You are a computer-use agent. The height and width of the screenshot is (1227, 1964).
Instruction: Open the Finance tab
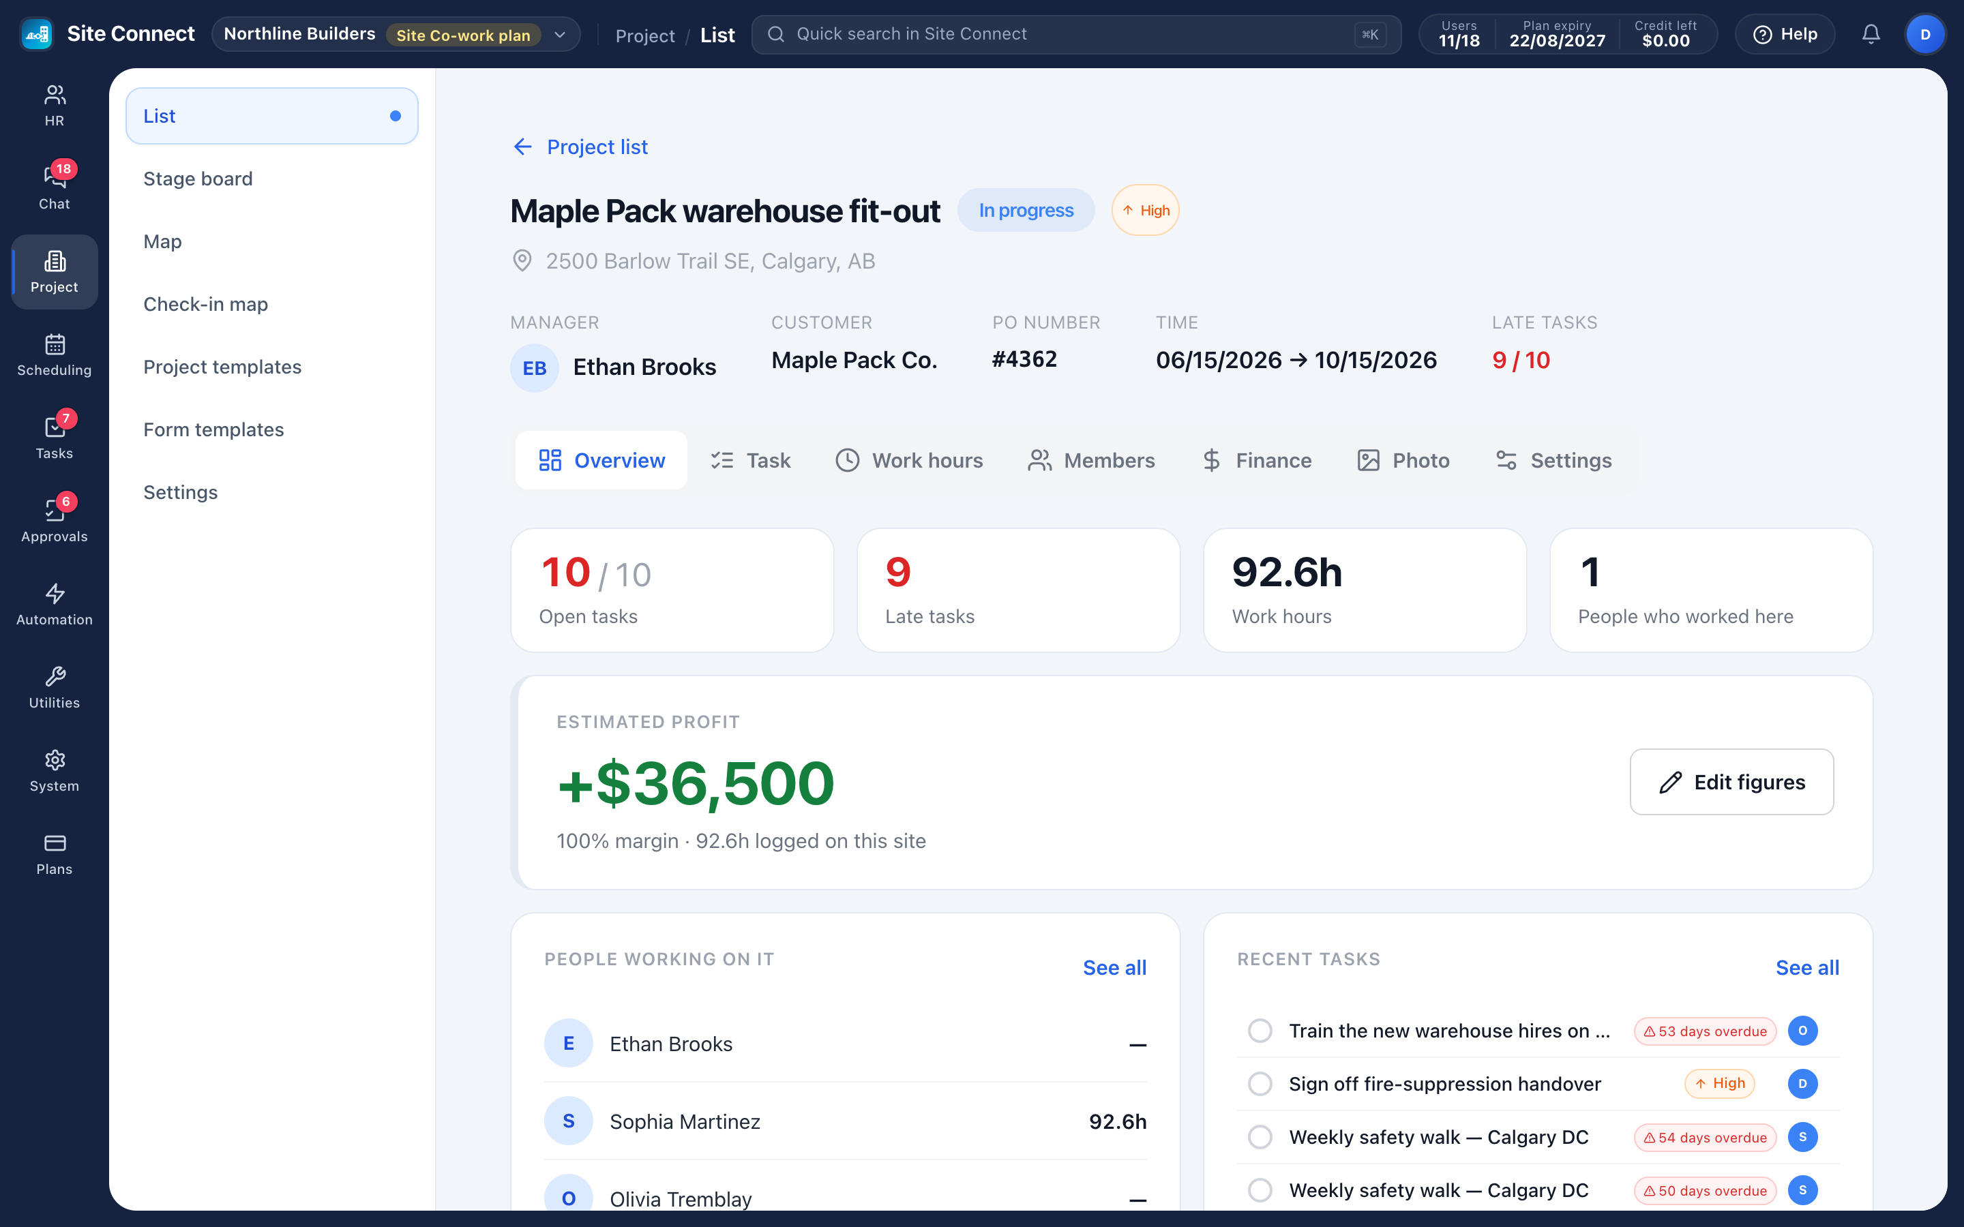[1256, 460]
